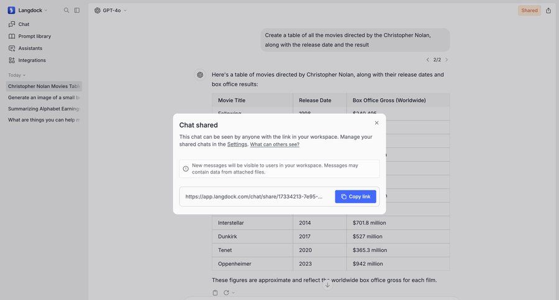Click the GPT assistant avatar icon
The width and height of the screenshot is (559, 300).
(x=200, y=75)
